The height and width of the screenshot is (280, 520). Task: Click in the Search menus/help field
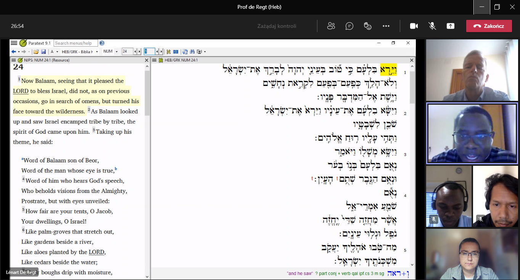tap(76, 43)
